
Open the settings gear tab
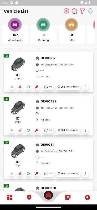pos(87,197)
